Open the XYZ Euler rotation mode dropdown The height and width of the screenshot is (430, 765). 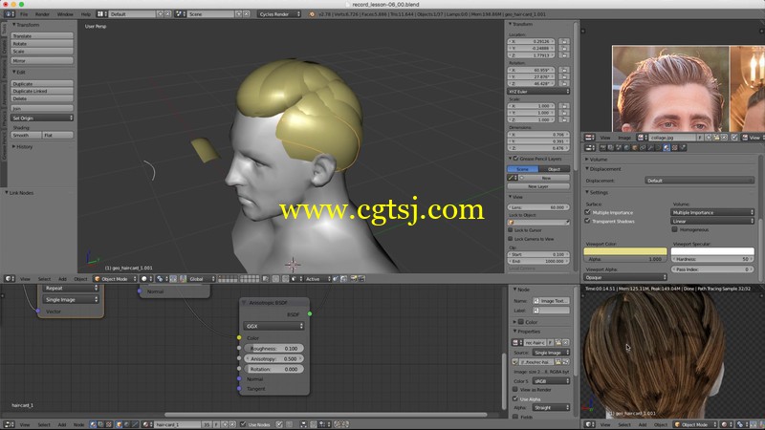(x=538, y=92)
